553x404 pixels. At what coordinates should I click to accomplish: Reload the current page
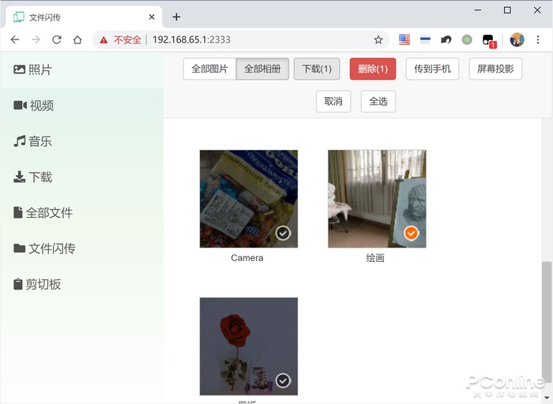coord(57,39)
